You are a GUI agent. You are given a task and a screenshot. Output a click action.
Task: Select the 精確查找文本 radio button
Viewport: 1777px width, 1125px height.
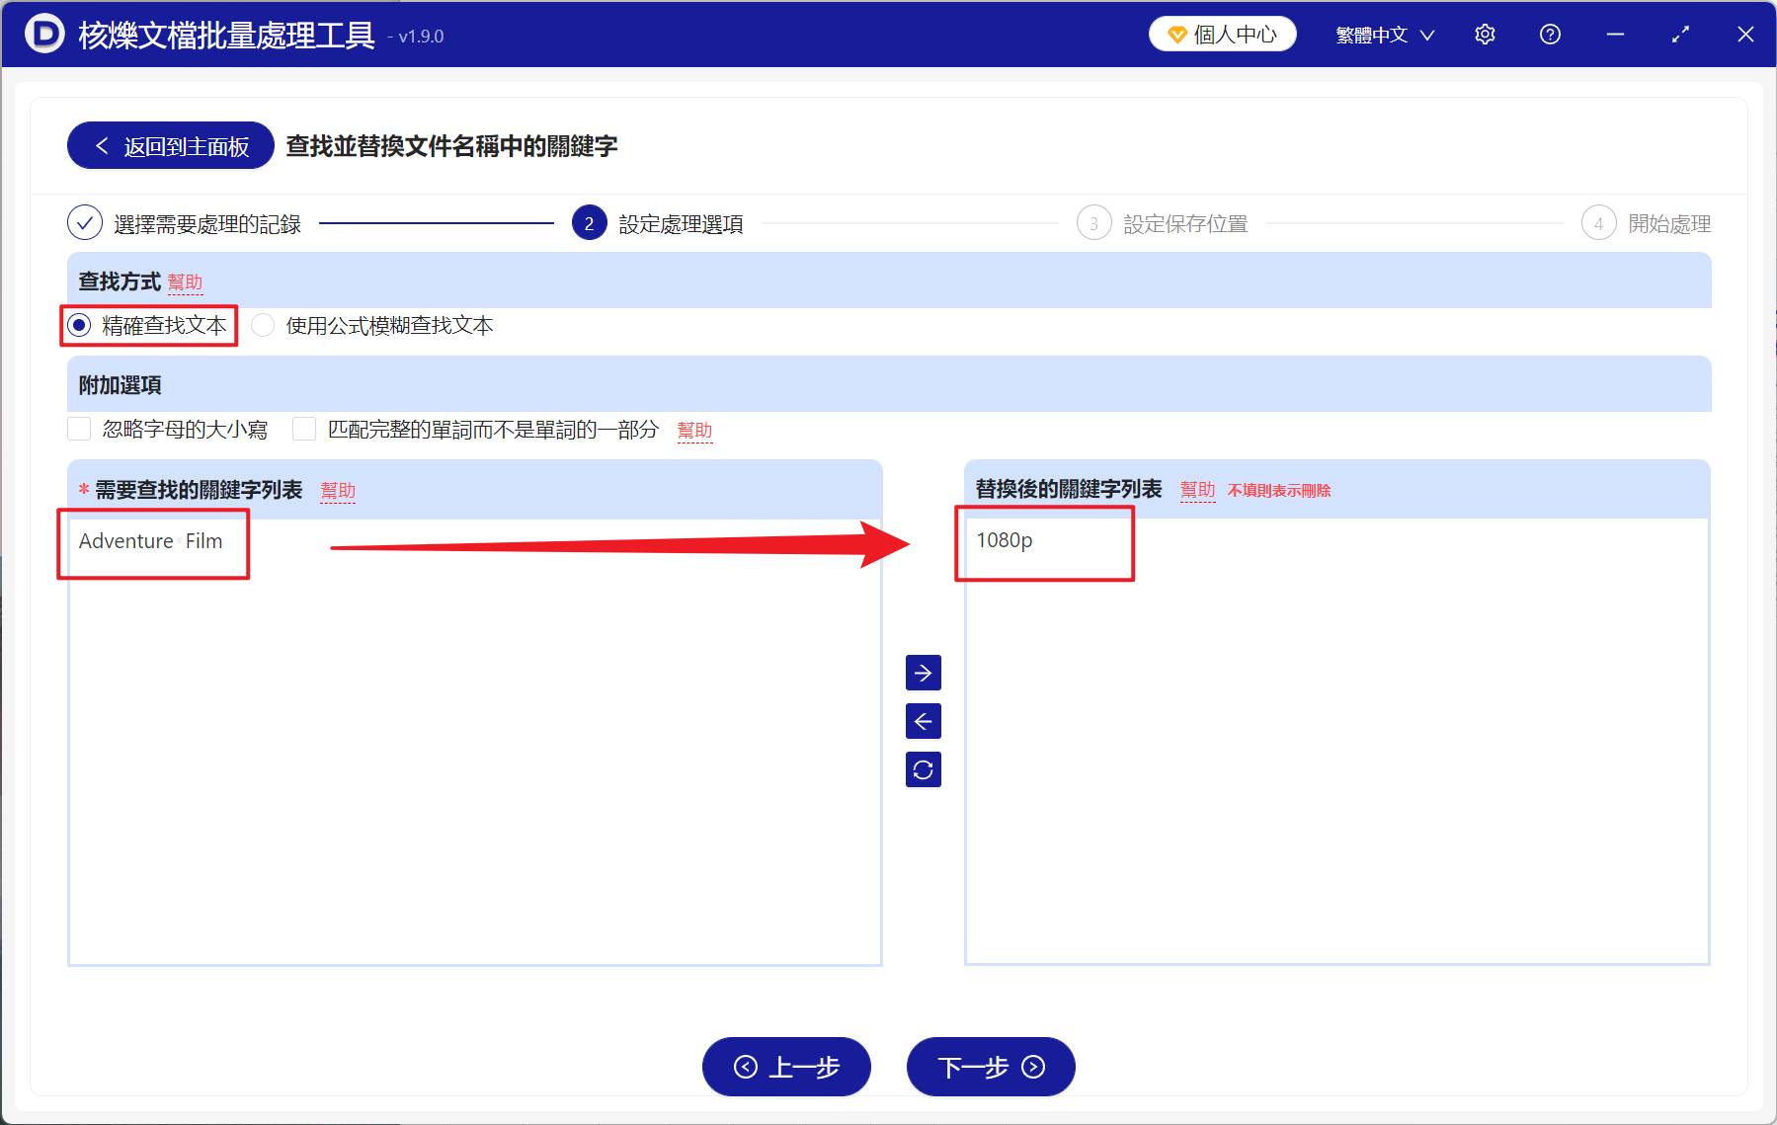[77, 325]
